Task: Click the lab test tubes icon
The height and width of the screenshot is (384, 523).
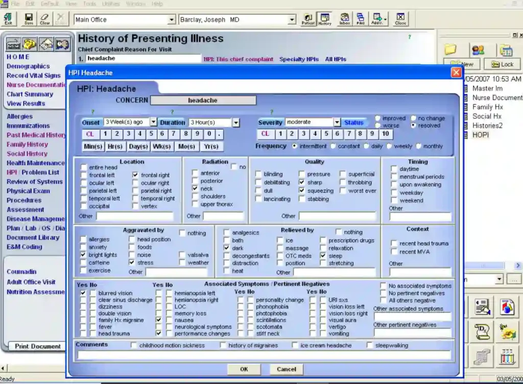Action: pos(507,356)
